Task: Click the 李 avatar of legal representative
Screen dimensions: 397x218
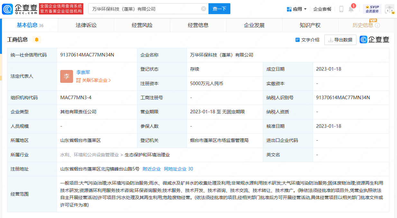Action: coord(67,76)
